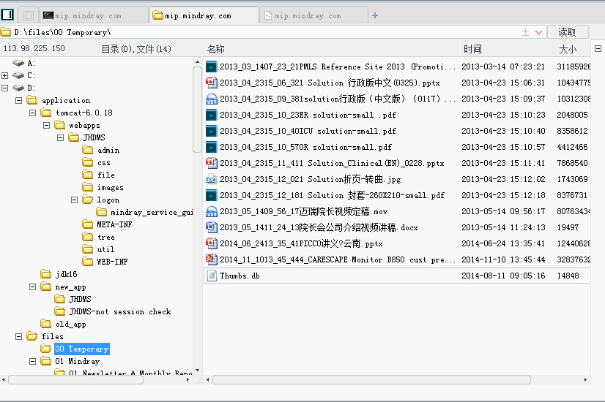Viewport: 605px width, 402px height.
Task: Click the PDF icon of ER solution-small .pdf
Action: pos(211,115)
